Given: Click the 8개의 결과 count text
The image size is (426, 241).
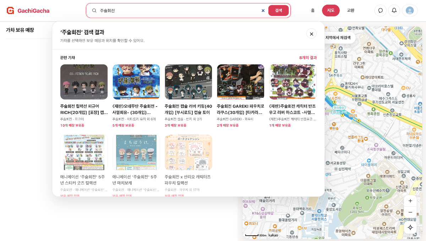Looking at the screenshot, I should point(308,58).
